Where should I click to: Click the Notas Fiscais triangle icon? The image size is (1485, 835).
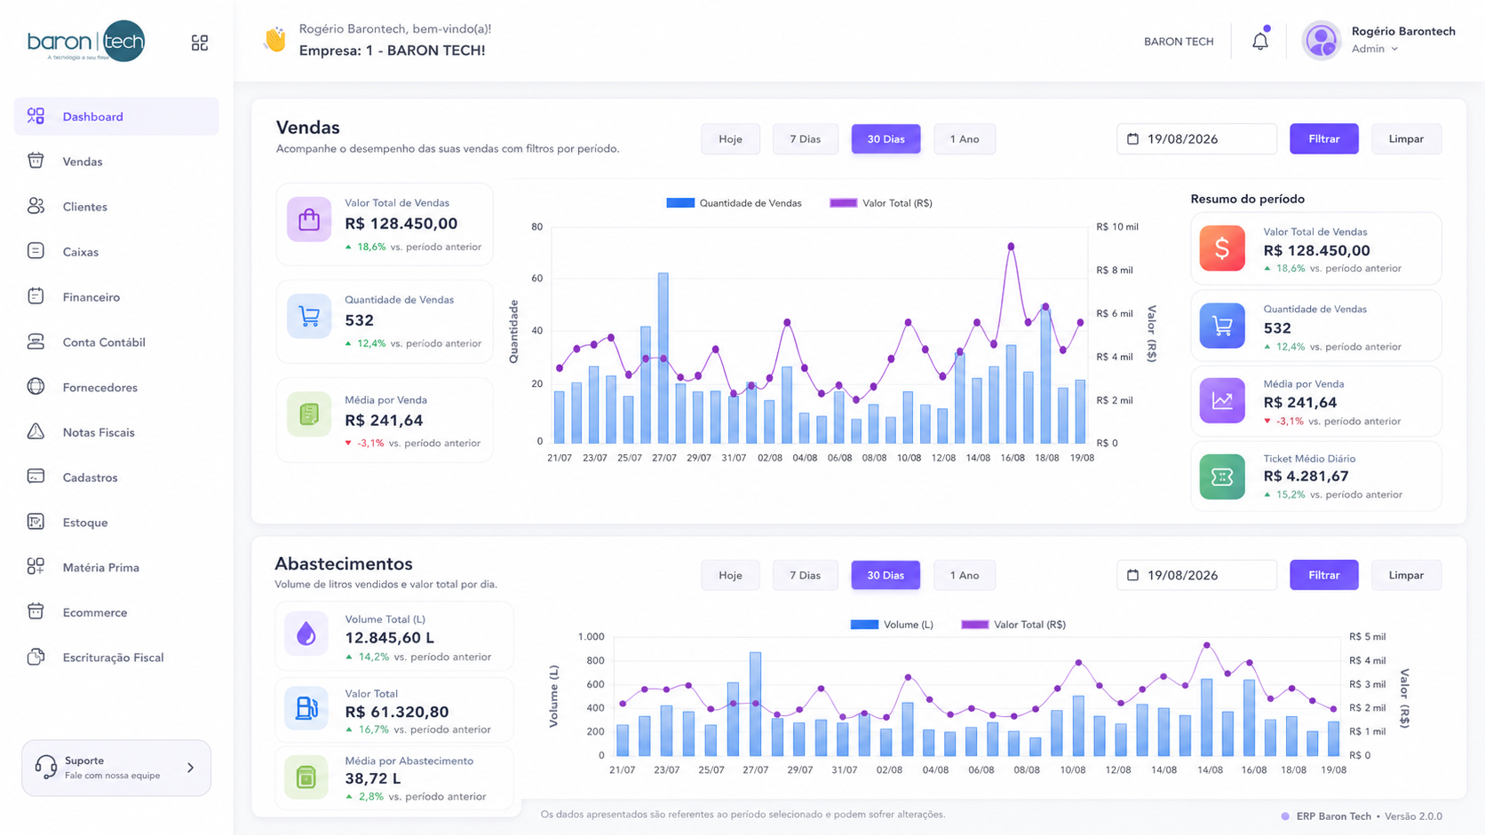pos(36,431)
